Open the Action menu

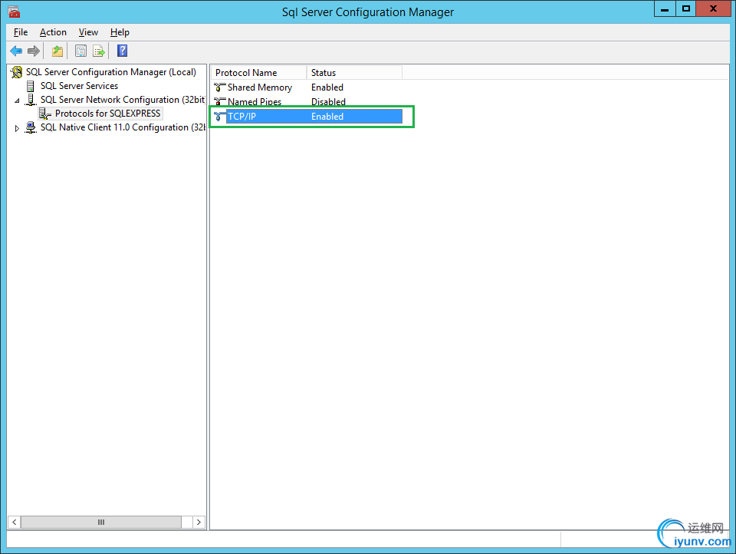click(x=53, y=32)
